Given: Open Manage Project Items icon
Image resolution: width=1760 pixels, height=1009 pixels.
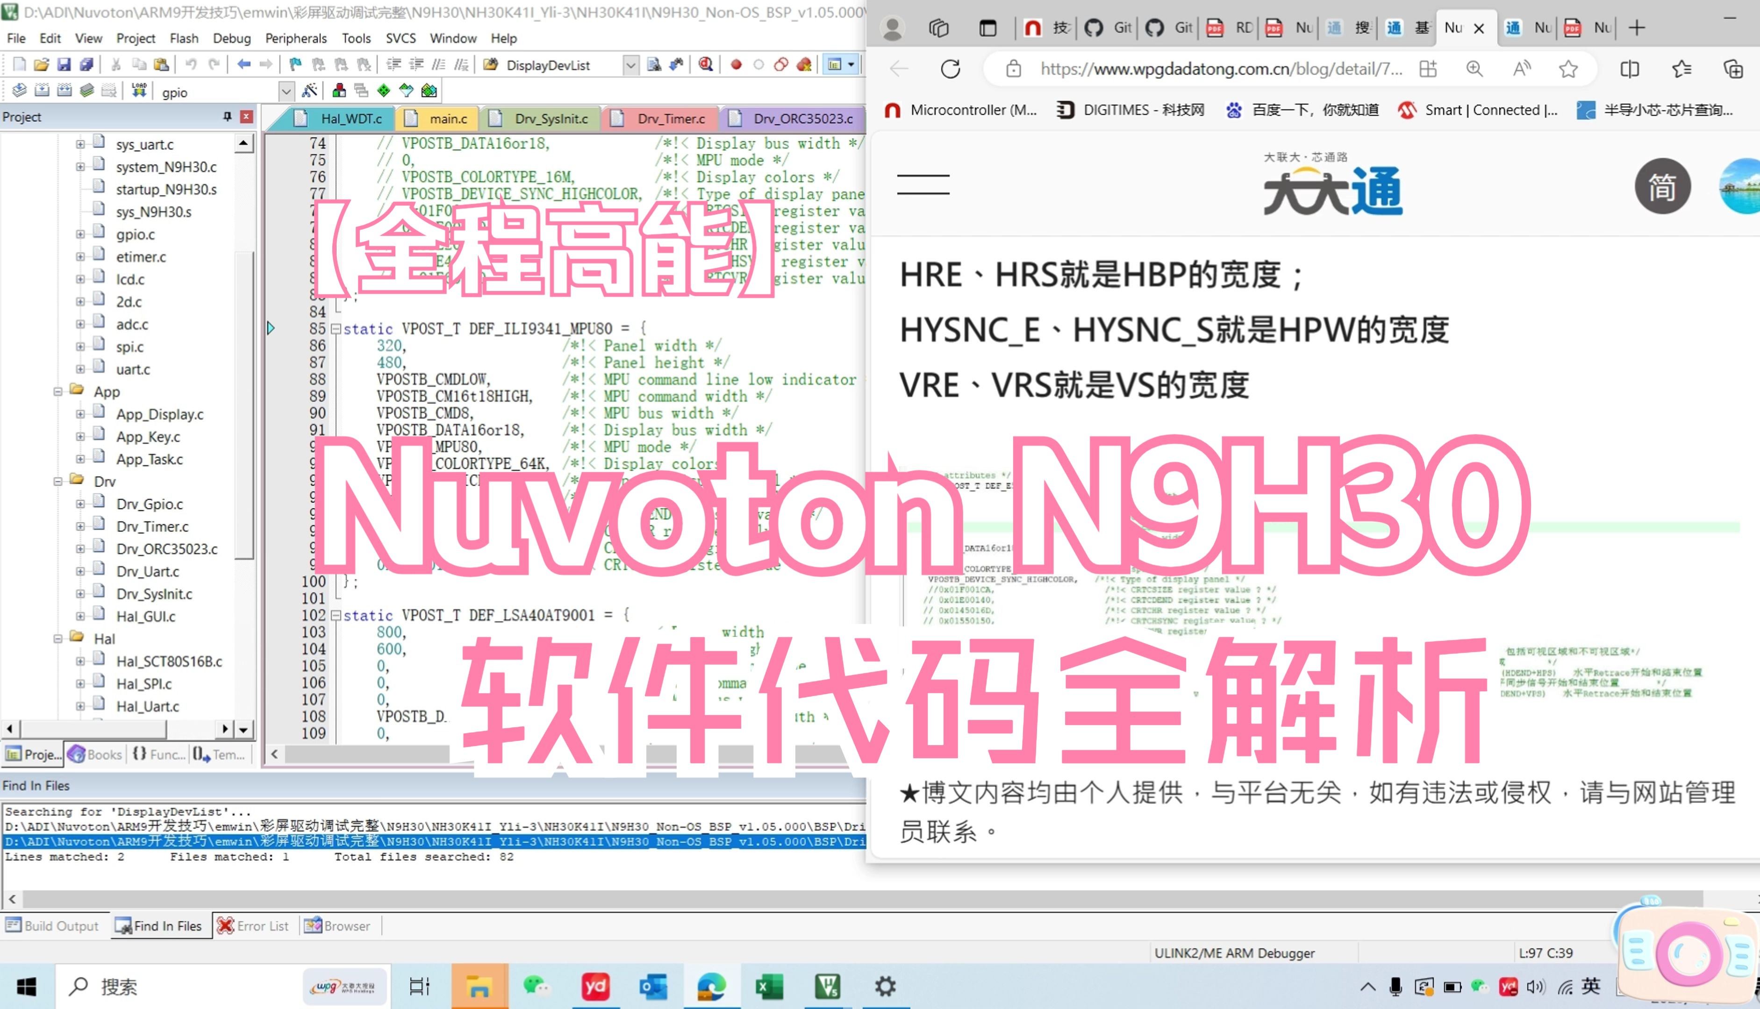Looking at the screenshot, I should (x=339, y=90).
